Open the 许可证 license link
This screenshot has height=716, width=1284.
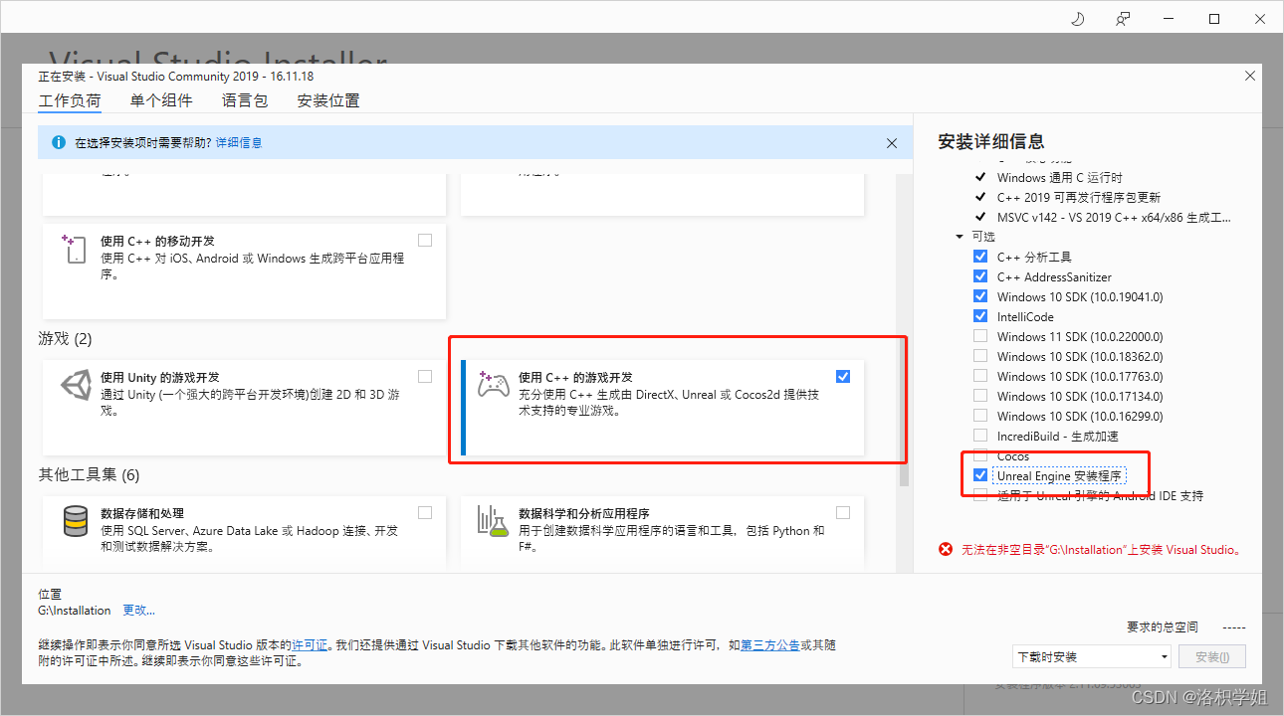[x=309, y=644]
